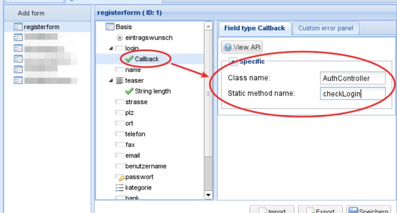Screen dimensions: 397x213
Task: Collapse the Specific fieldset
Action: pyautogui.click(x=233, y=61)
